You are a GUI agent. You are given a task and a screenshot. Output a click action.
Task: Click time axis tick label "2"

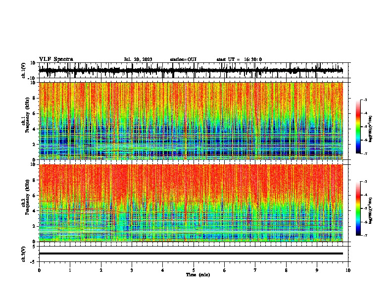[x=101, y=270]
